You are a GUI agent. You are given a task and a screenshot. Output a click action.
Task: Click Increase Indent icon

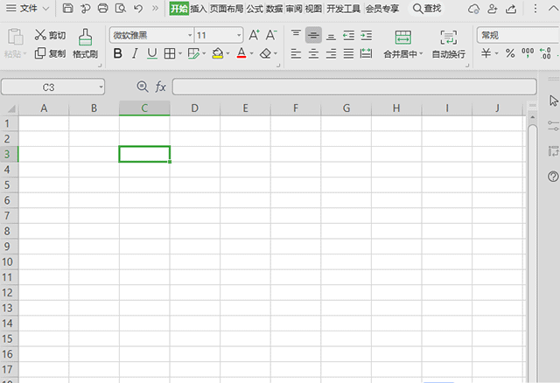(x=366, y=35)
